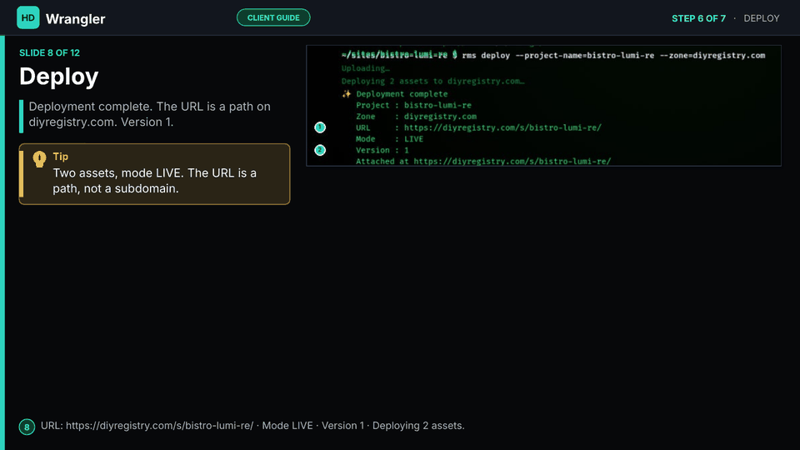Select the large Deploy heading
The image size is (800, 450).
pos(58,77)
